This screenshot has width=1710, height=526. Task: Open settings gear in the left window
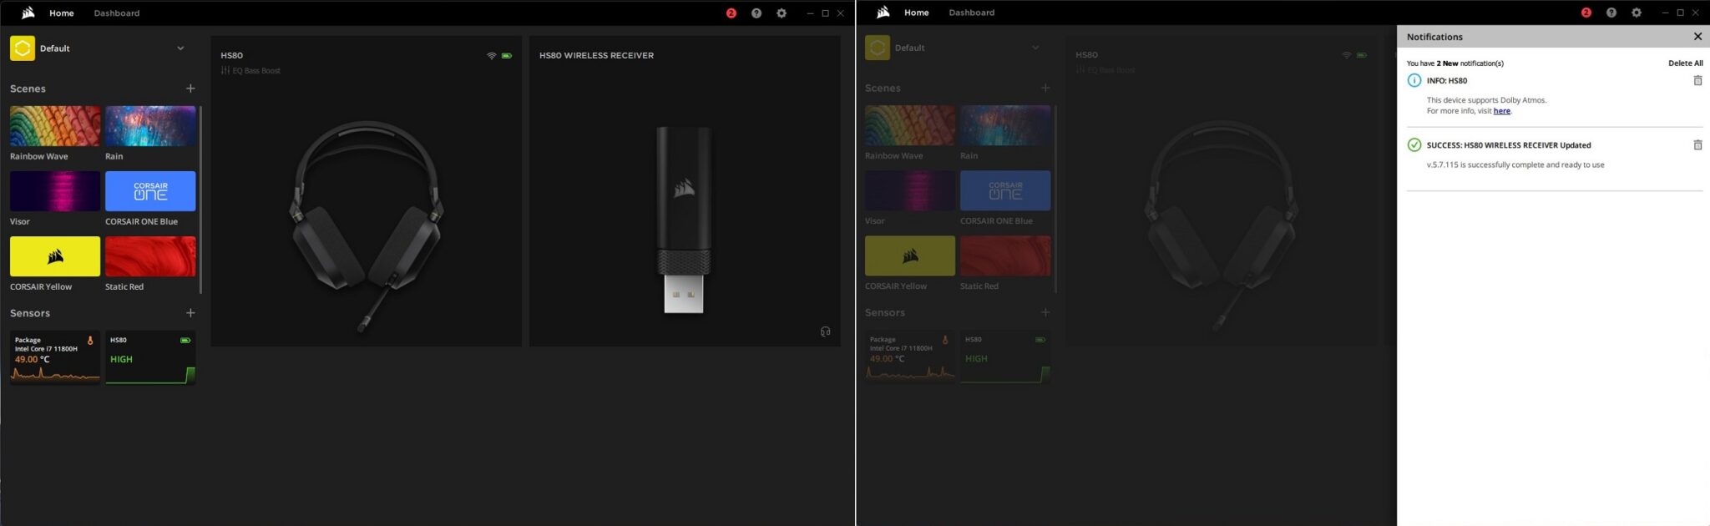[x=782, y=13]
